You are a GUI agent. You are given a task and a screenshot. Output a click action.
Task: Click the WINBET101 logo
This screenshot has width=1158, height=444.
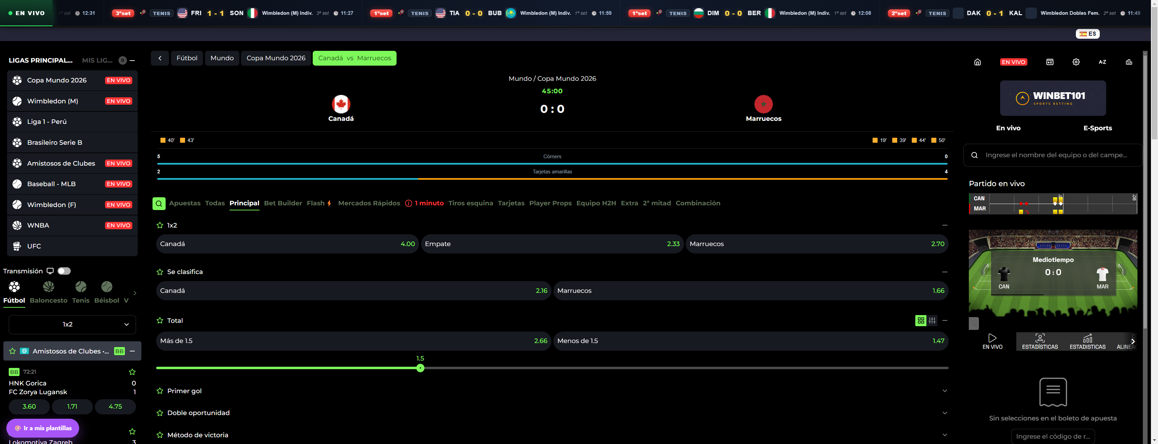tap(1053, 98)
